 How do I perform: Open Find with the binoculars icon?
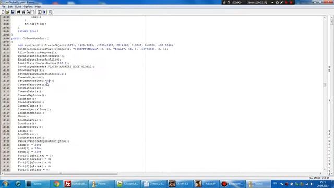click(19, 12)
